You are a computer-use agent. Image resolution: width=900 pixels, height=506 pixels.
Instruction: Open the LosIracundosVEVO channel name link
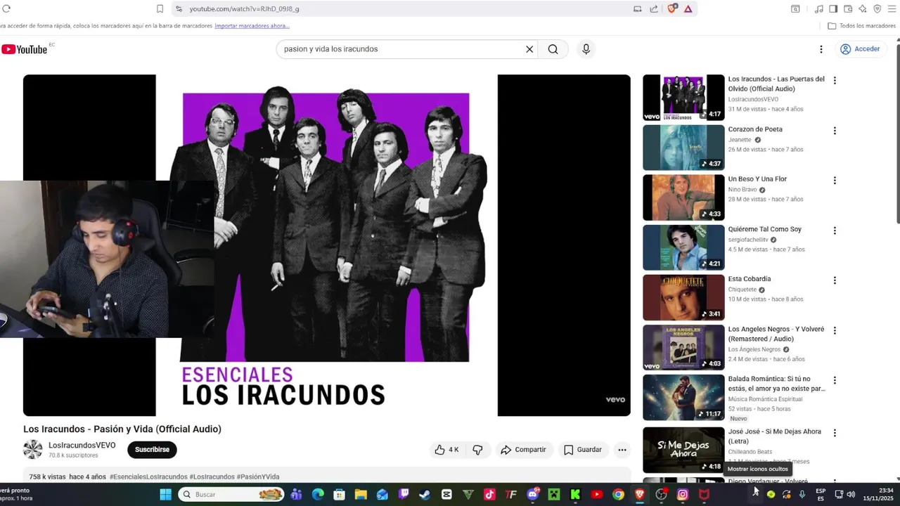tap(82, 446)
